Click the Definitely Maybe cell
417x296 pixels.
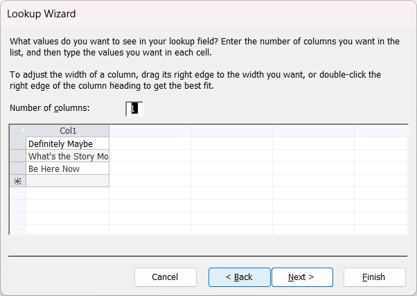67,143
